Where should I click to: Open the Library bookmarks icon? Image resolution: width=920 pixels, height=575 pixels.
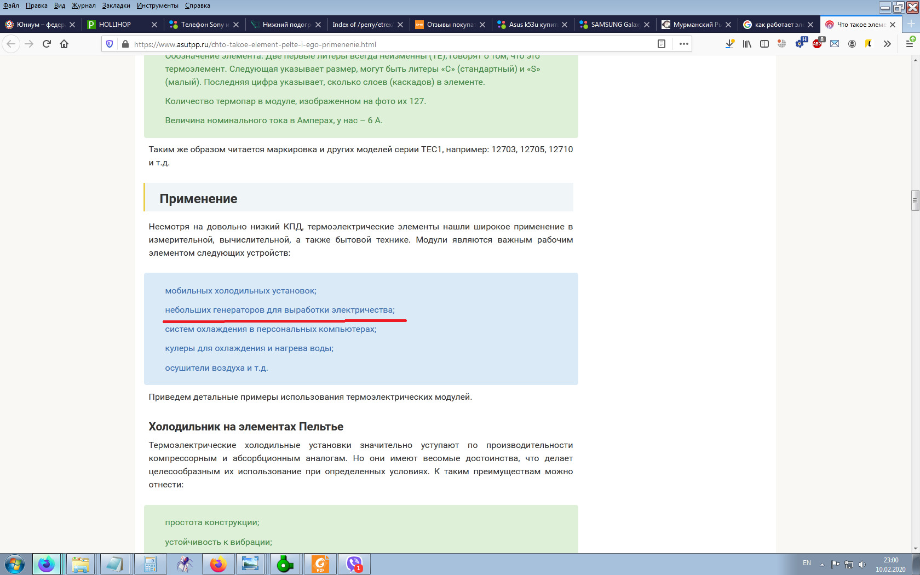coord(747,44)
